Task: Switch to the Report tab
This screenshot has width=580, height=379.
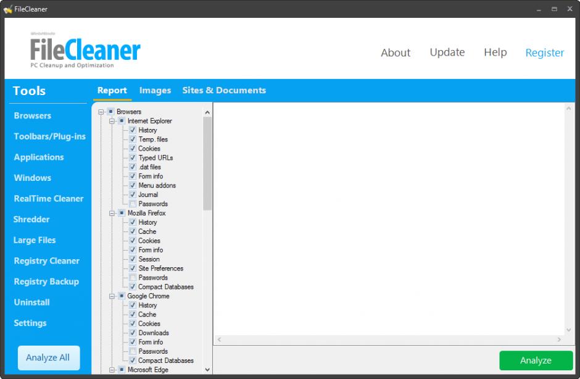Action: [x=112, y=90]
